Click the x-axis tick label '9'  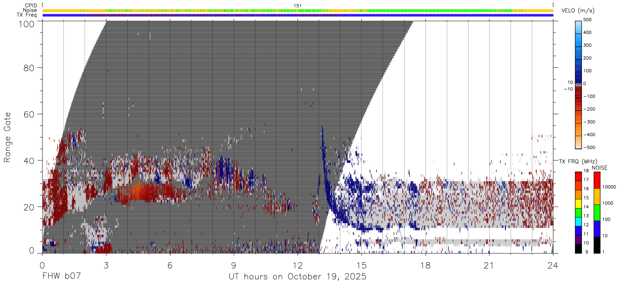coord(234,266)
